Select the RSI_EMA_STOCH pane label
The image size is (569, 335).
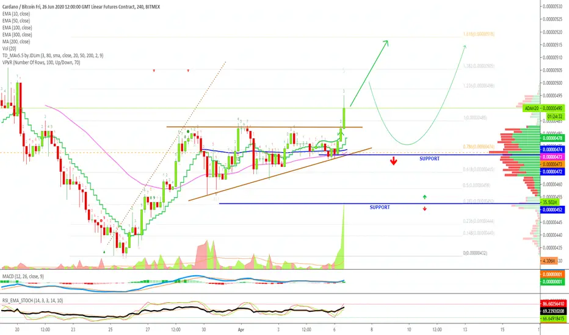[32, 300]
